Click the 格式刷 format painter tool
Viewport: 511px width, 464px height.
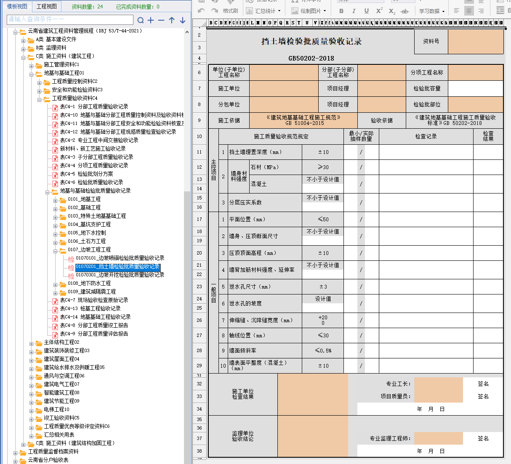click(230, 11)
